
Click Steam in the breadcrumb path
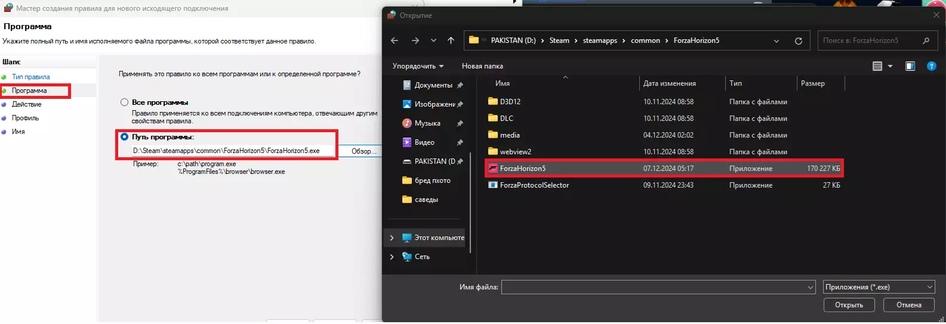tap(559, 40)
